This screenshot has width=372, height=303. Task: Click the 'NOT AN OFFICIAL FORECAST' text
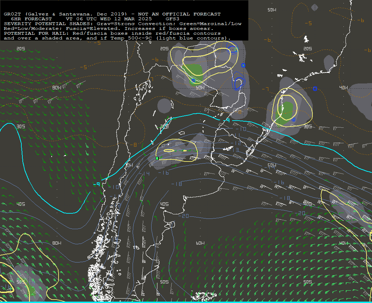[179, 14]
